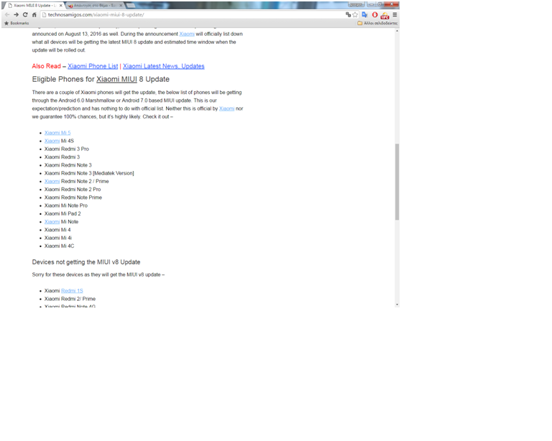Click the address bar URL field
The height and width of the screenshot is (441, 552).
coord(192,15)
